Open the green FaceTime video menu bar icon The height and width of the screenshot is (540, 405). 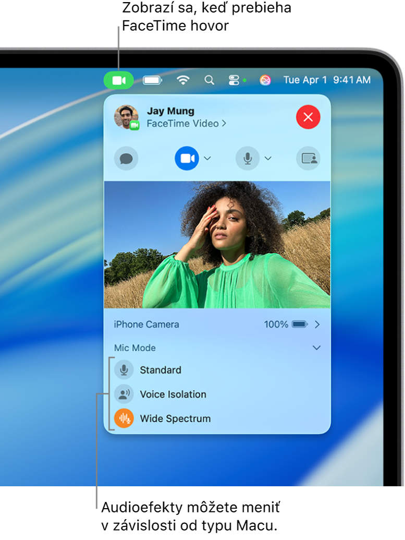pos(118,80)
